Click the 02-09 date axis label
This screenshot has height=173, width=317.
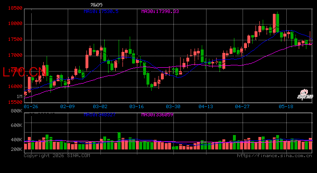click(x=68, y=106)
